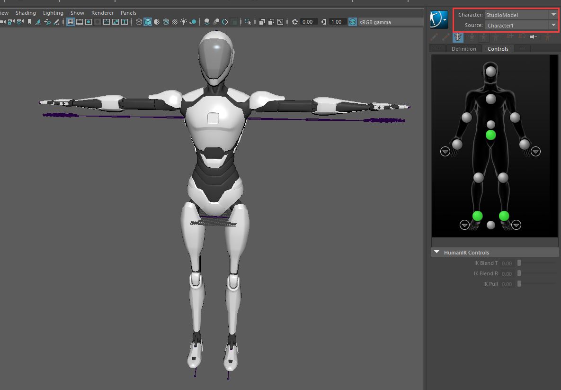
Task: Collapse the HumanIK Controls section
Action: point(437,253)
